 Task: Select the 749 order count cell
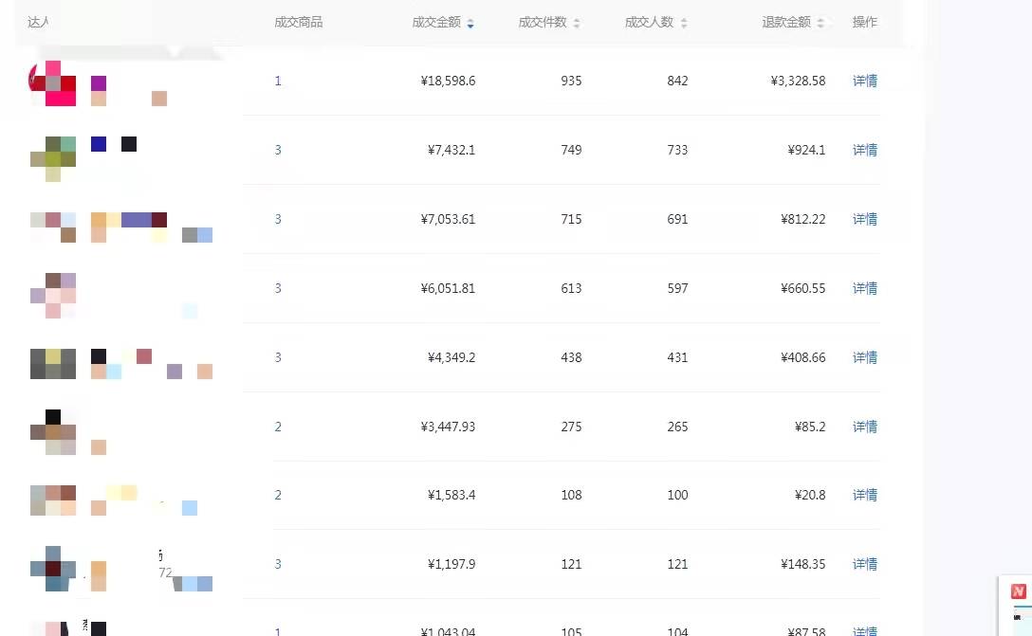coord(571,150)
